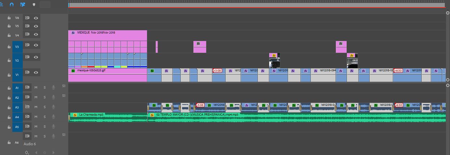Toggle sync lock for track V5

(x=27, y=26)
